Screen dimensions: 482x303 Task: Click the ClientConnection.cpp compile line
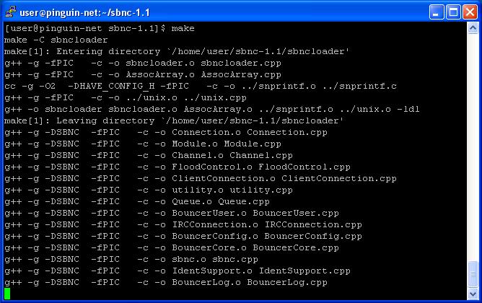(x=201, y=178)
